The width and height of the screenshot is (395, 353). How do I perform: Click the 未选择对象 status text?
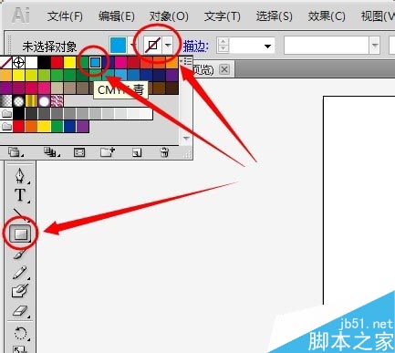tap(49, 47)
